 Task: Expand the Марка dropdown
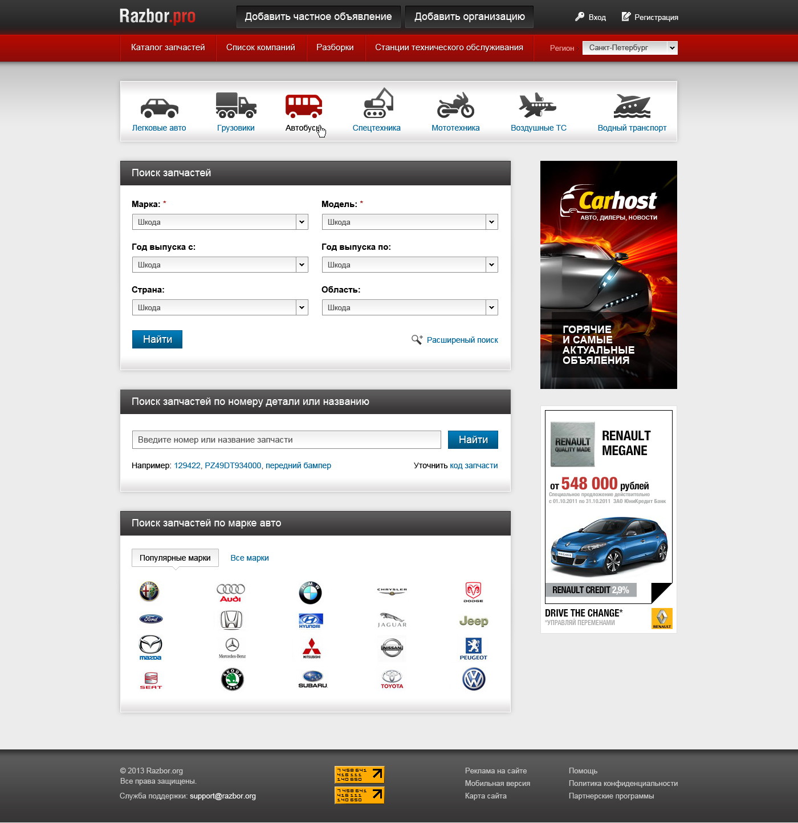[220, 222]
